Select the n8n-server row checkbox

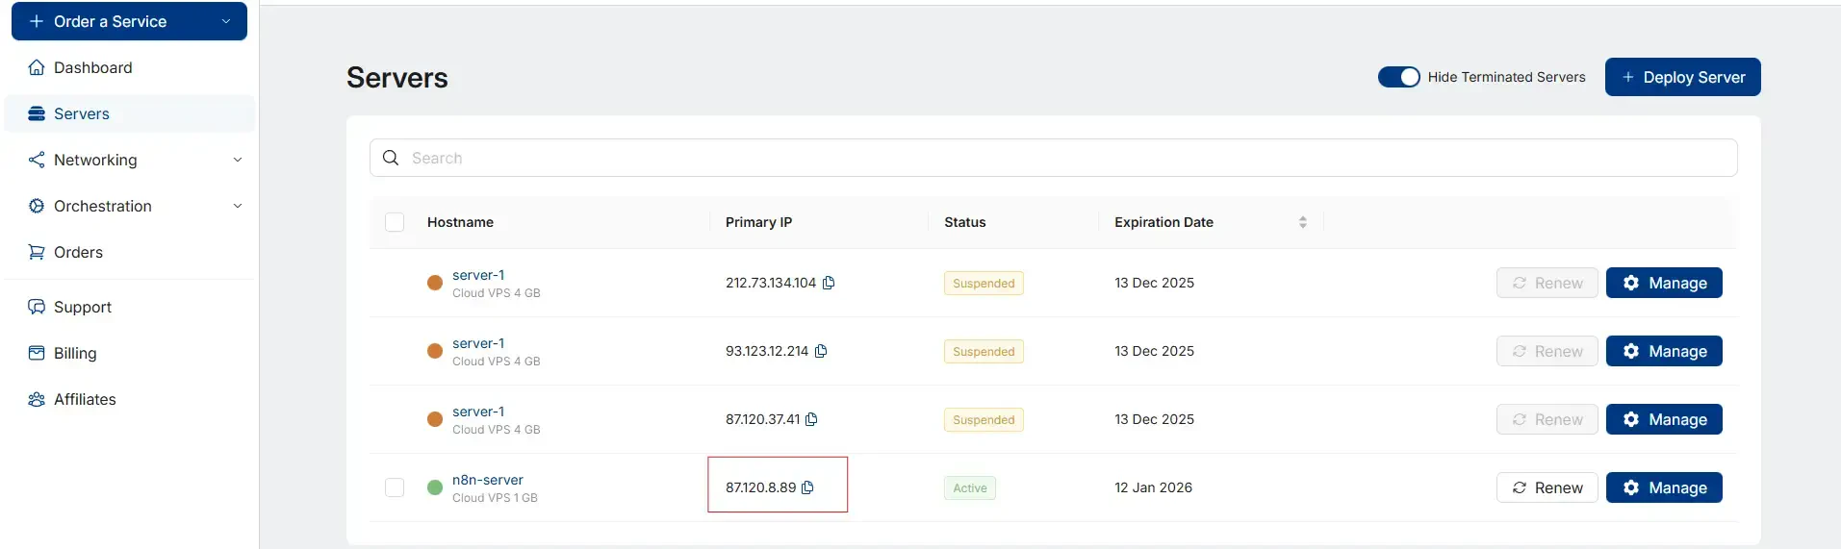point(395,487)
